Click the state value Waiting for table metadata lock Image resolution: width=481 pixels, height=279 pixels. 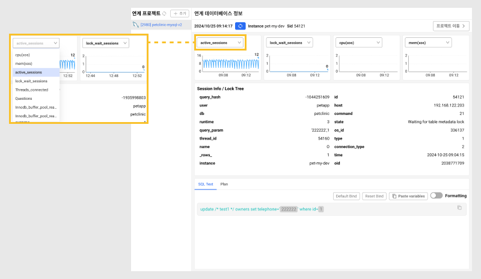tap(436, 122)
